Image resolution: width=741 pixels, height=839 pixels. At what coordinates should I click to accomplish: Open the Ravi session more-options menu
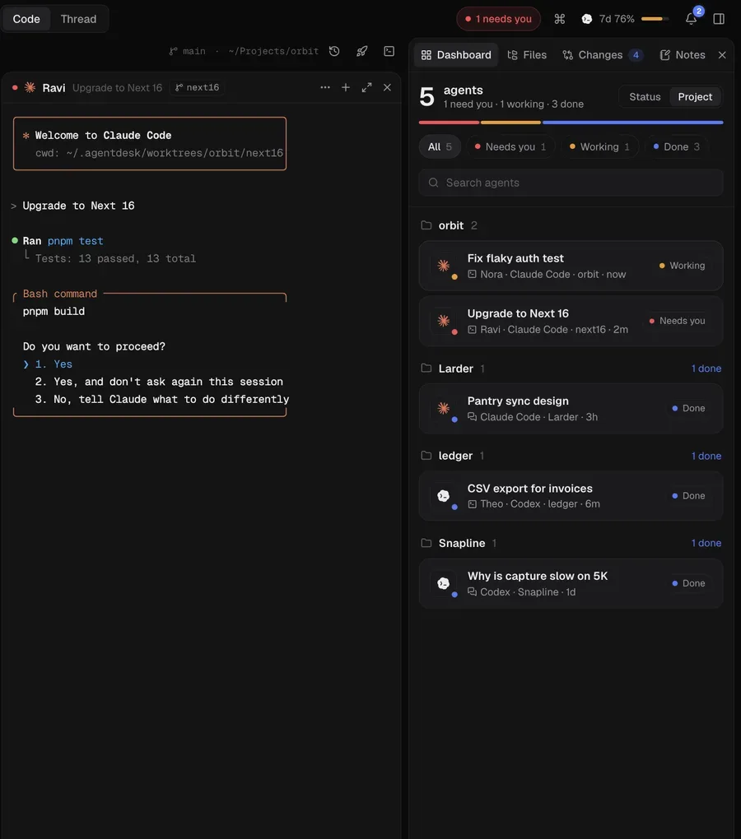point(325,87)
